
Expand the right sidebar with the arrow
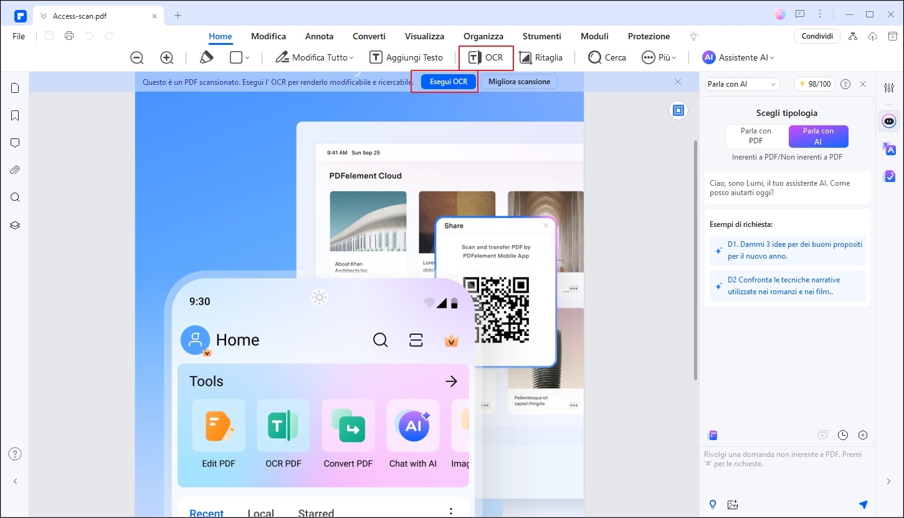889,481
